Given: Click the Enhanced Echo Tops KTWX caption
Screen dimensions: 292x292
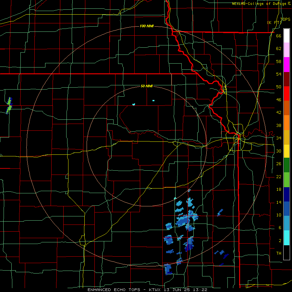Looking at the screenshot, I should [x=147, y=290].
